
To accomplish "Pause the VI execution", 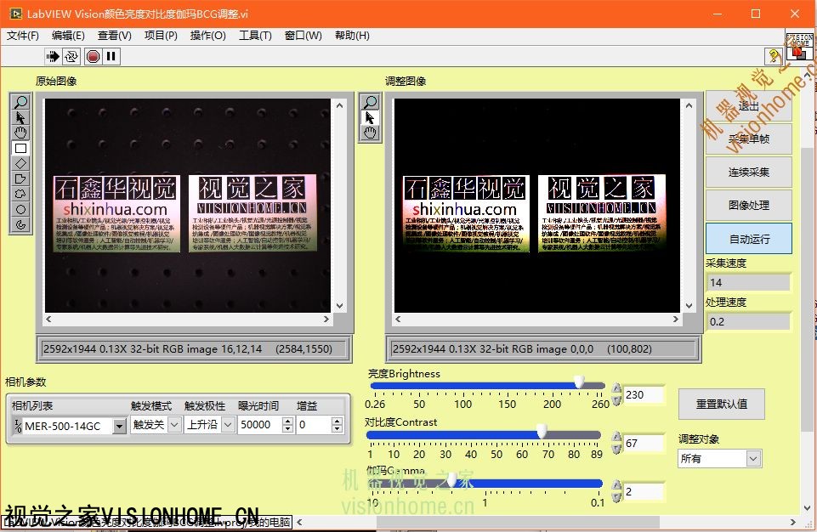I will coord(111,56).
